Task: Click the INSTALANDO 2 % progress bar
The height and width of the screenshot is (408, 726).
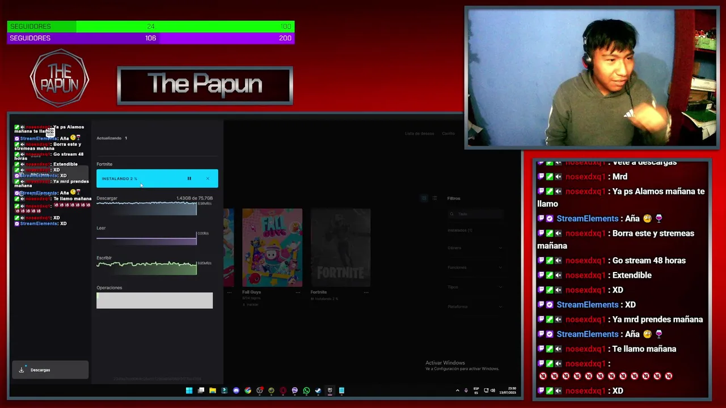Action: (x=157, y=178)
